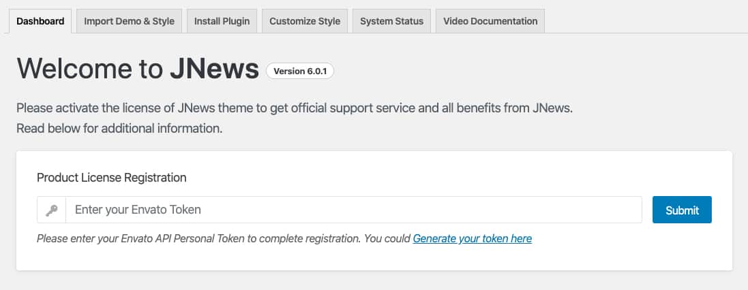This screenshot has height=290, width=748.
Task: Switch to the Dashboard tab
Action: tap(40, 21)
